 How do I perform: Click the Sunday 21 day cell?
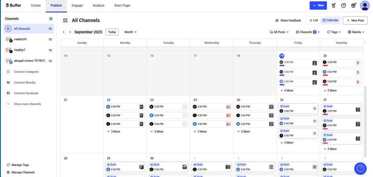[x=82, y=124]
